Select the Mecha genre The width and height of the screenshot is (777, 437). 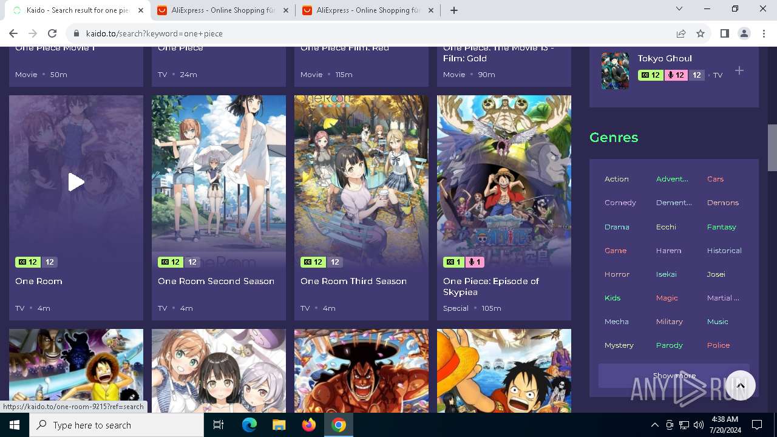(x=616, y=322)
